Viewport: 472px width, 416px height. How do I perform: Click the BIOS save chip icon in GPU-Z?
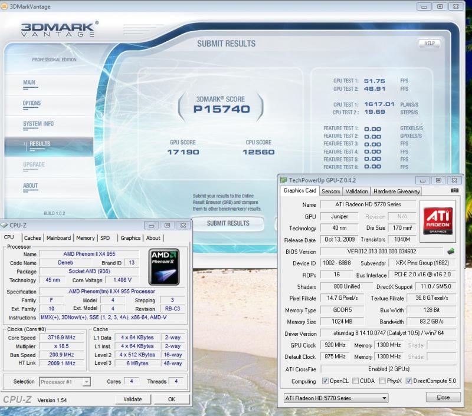tap(451, 251)
